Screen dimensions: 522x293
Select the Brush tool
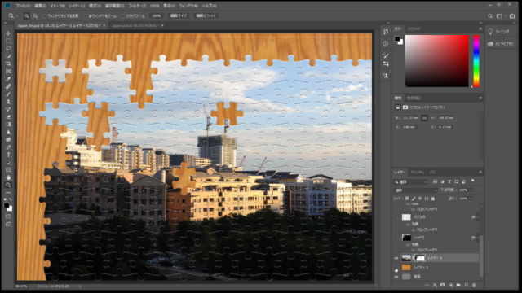[8, 94]
